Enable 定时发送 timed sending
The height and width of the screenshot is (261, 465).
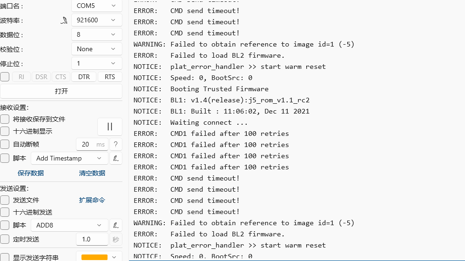pos(5,239)
